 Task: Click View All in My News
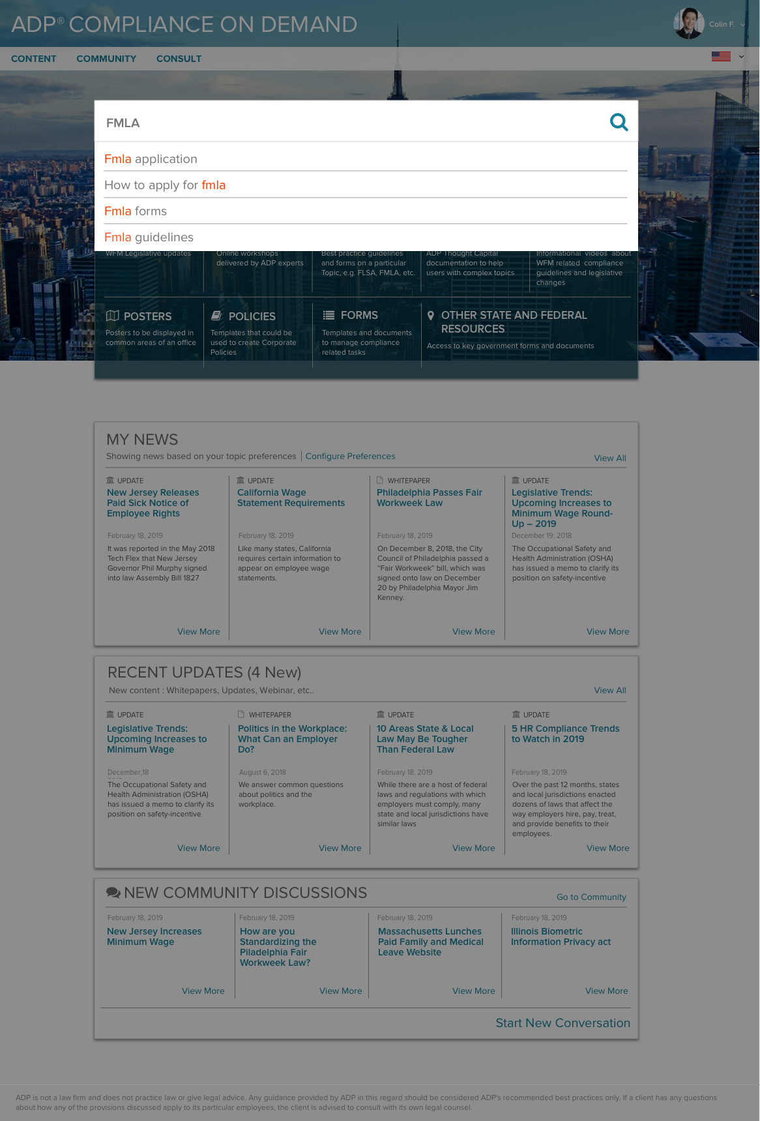click(x=610, y=458)
